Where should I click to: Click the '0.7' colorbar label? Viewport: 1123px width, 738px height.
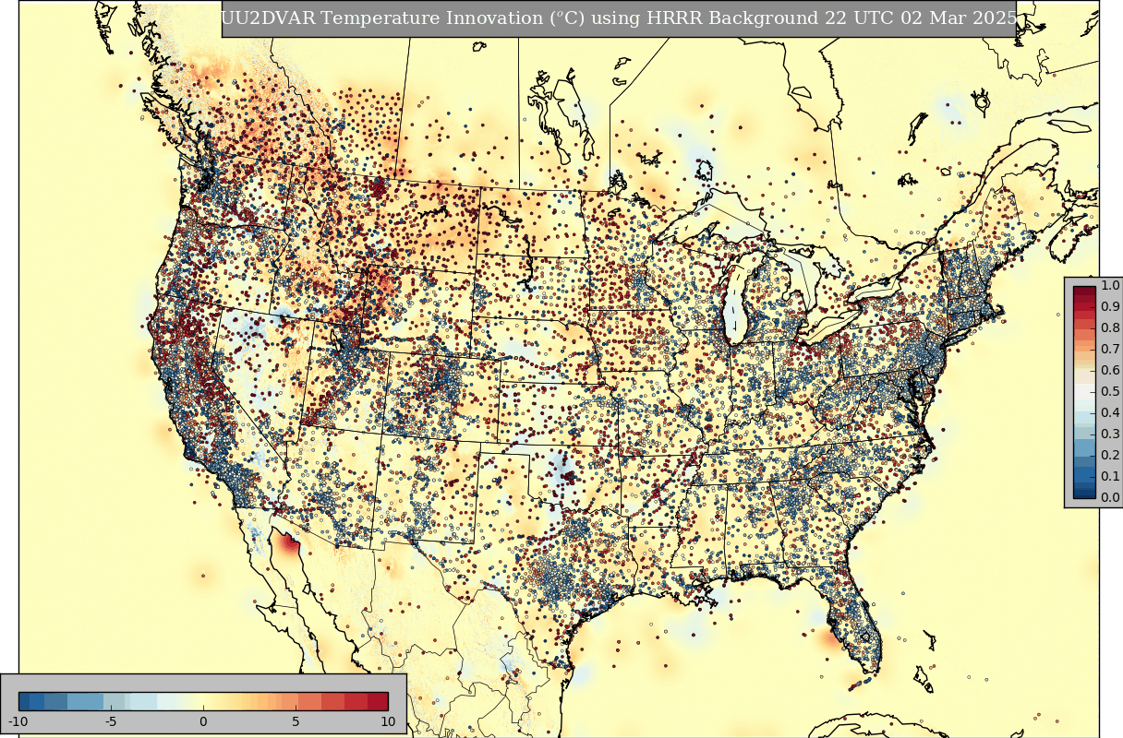1110,350
